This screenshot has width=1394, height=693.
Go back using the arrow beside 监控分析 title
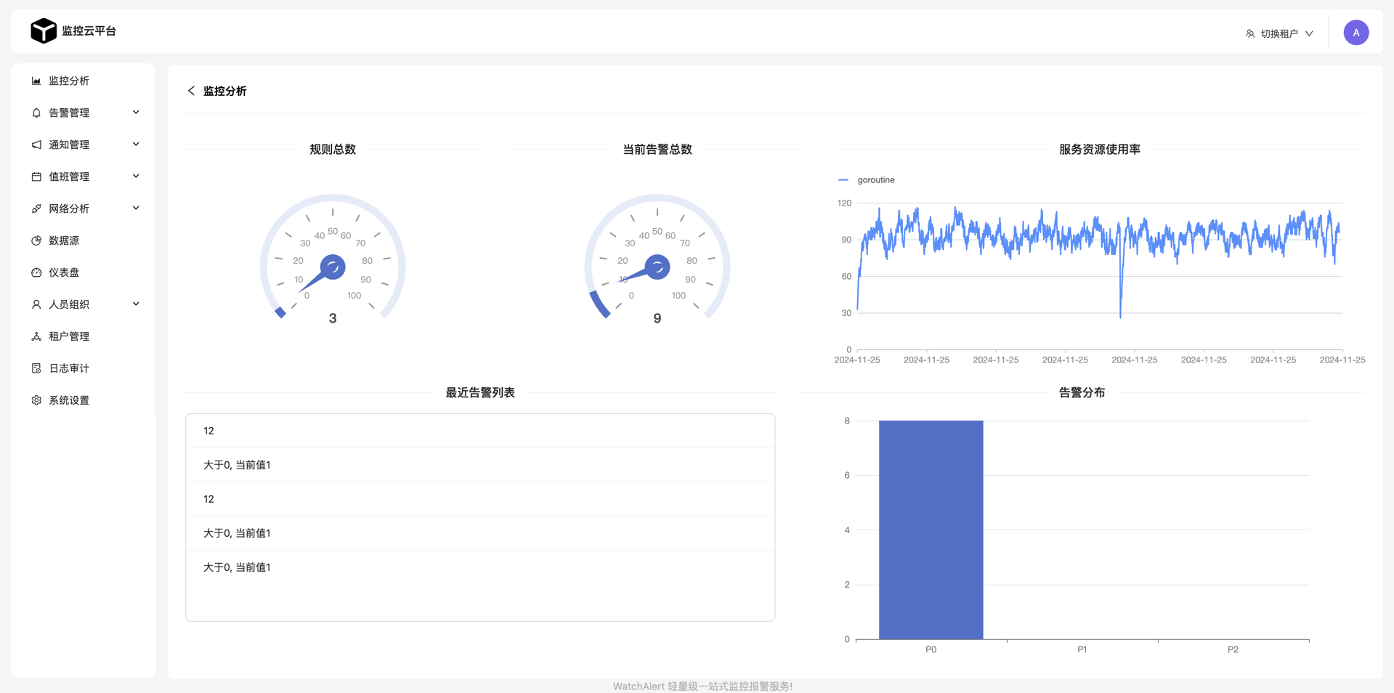[x=191, y=91]
